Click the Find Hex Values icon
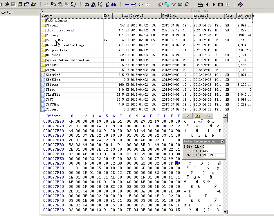The height and width of the screenshot is (216, 274). coord(93,4)
